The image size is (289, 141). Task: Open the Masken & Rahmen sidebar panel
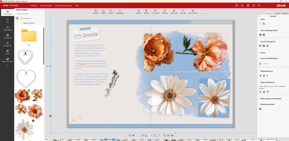(x=7, y=60)
